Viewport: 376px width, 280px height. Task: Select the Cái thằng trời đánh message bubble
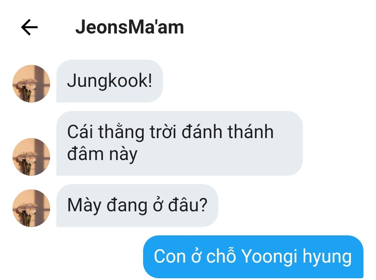tap(179, 143)
